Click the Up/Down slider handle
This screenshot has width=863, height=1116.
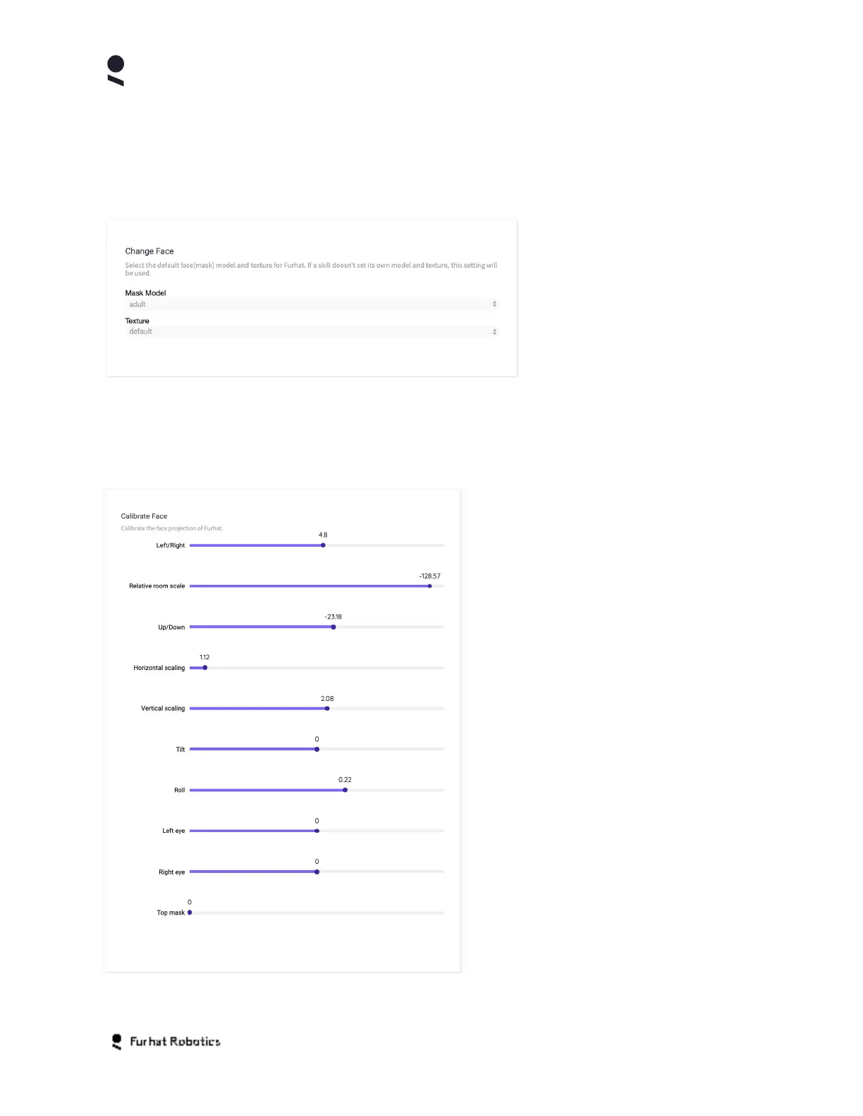pyautogui.click(x=333, y=627)
